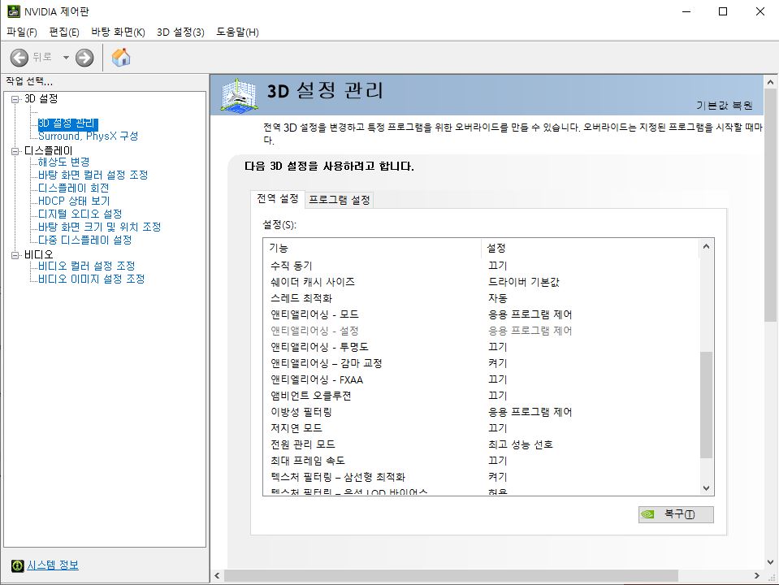This screenshot has width=779, height=585.
Task: Select the 수직 동기 setting row
Action: (481, 266)
